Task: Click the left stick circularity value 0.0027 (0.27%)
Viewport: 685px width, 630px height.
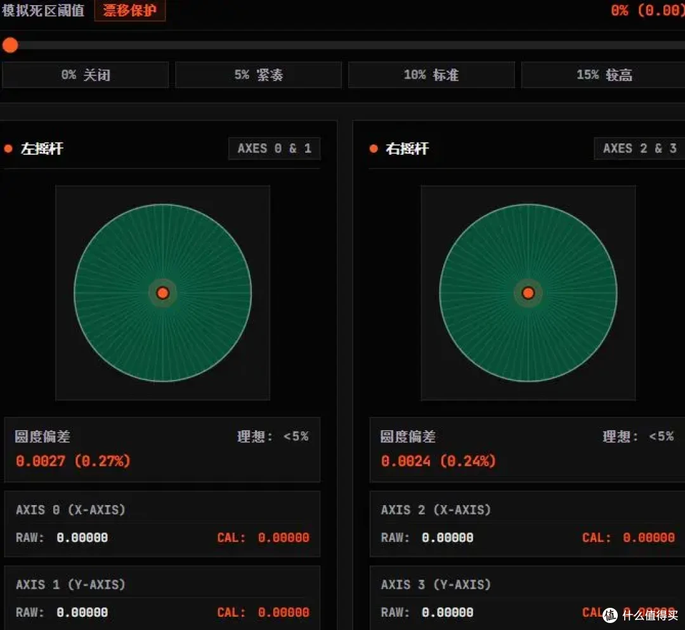Action: pyautogui.click(x=73, y=461)
